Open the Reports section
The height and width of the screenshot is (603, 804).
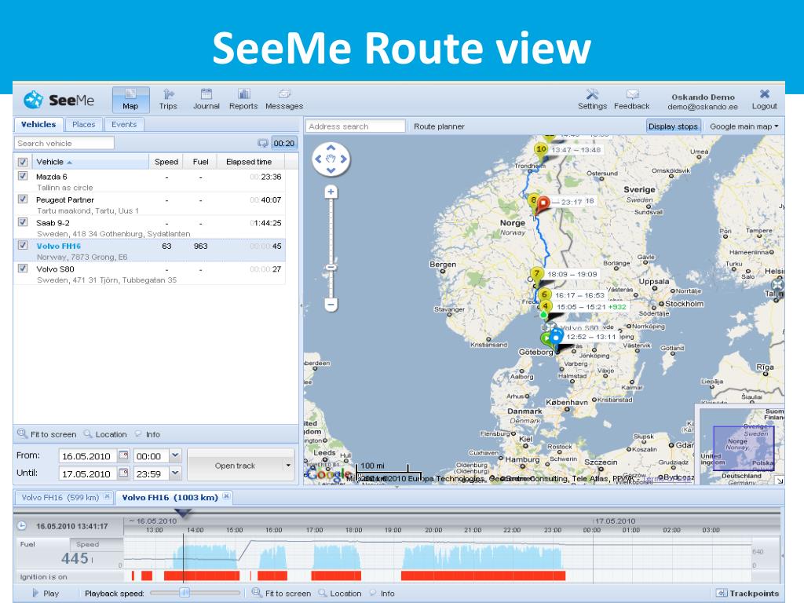tap(243, 100)
